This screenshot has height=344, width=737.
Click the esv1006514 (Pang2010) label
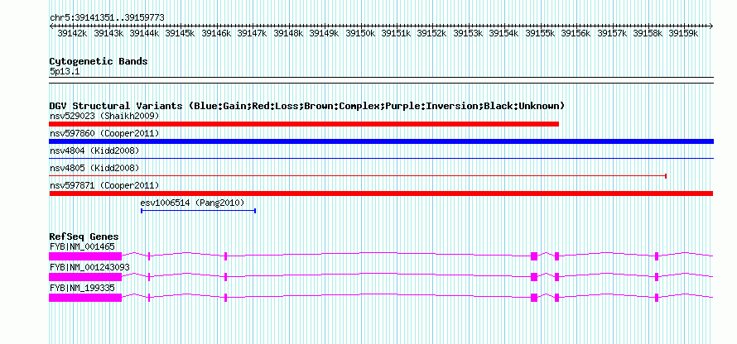pyautogui.click(x=192, y=203)
